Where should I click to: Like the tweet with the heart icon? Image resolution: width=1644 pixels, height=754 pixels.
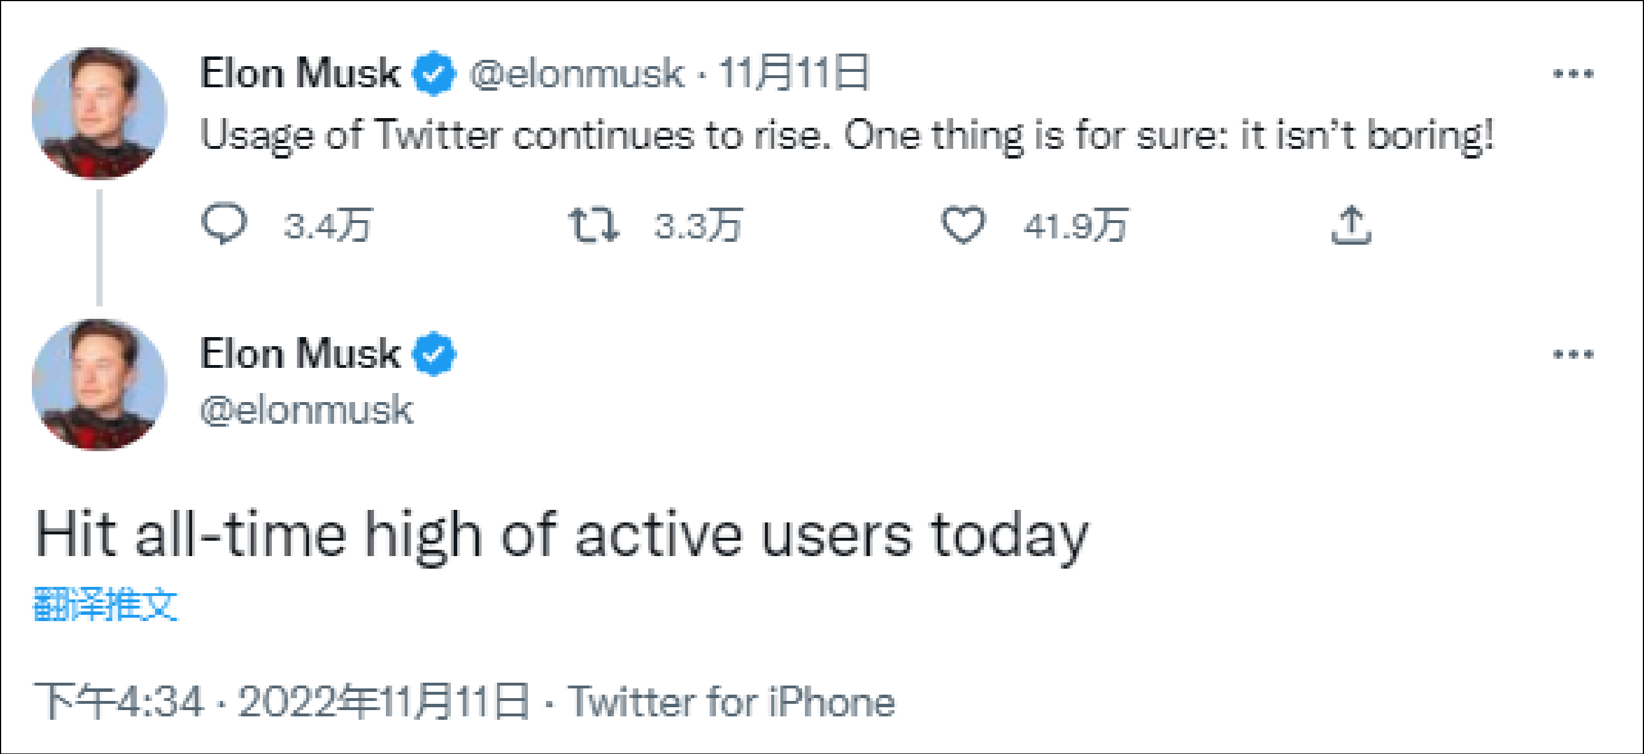(963, 225)
